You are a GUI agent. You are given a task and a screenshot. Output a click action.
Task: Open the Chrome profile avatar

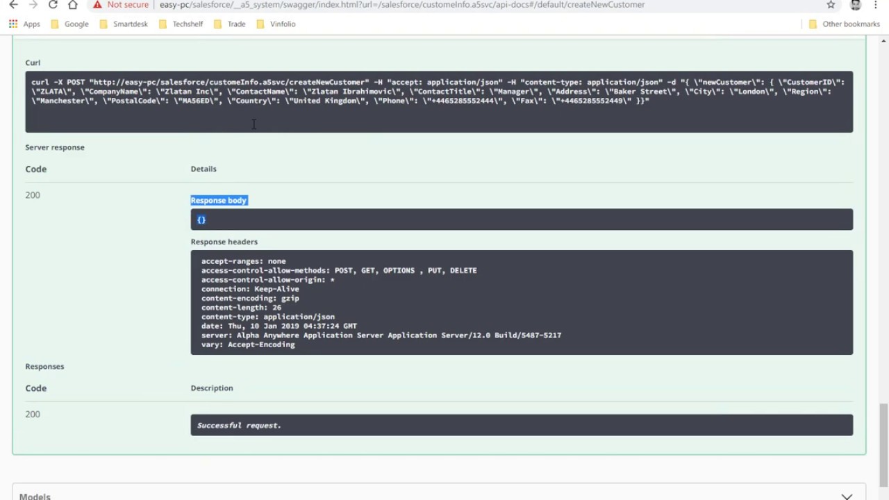click(x=856, y=5)
